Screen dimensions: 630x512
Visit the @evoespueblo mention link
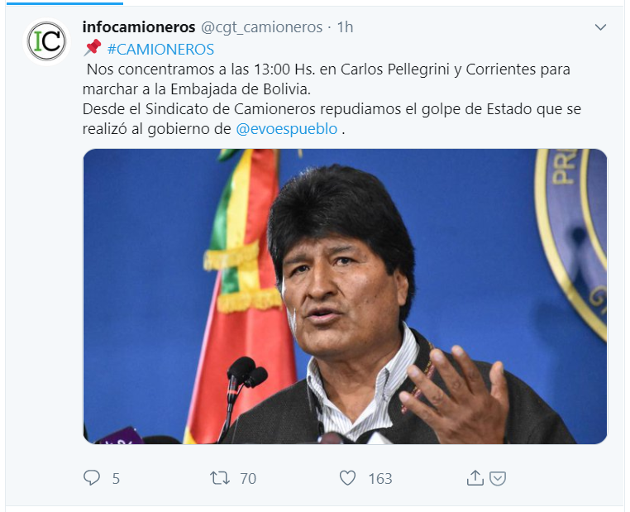coord(286,129)
